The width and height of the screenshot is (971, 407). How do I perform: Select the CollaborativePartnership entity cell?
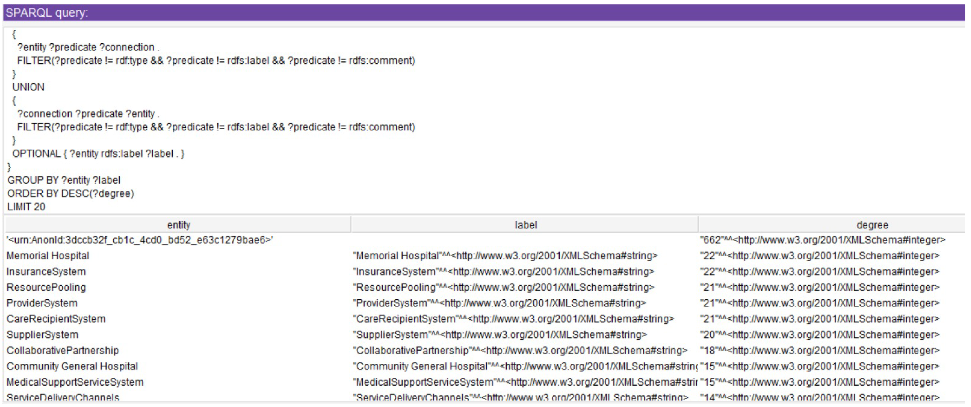63,351
